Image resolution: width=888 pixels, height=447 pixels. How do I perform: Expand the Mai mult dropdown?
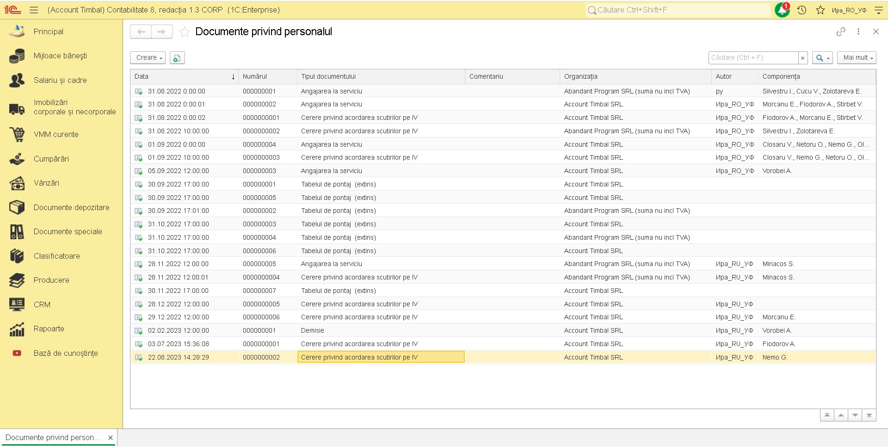pos(857,58)
